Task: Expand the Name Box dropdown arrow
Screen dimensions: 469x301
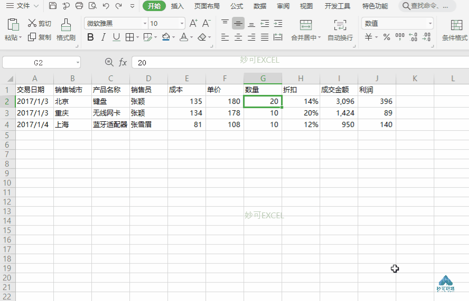Action: point(78,63)
